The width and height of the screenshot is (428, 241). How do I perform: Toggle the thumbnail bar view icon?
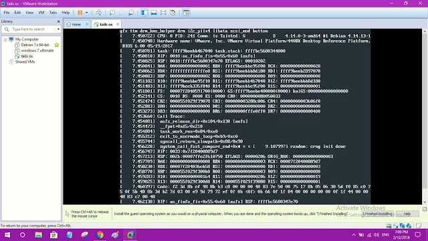[154, 13]
